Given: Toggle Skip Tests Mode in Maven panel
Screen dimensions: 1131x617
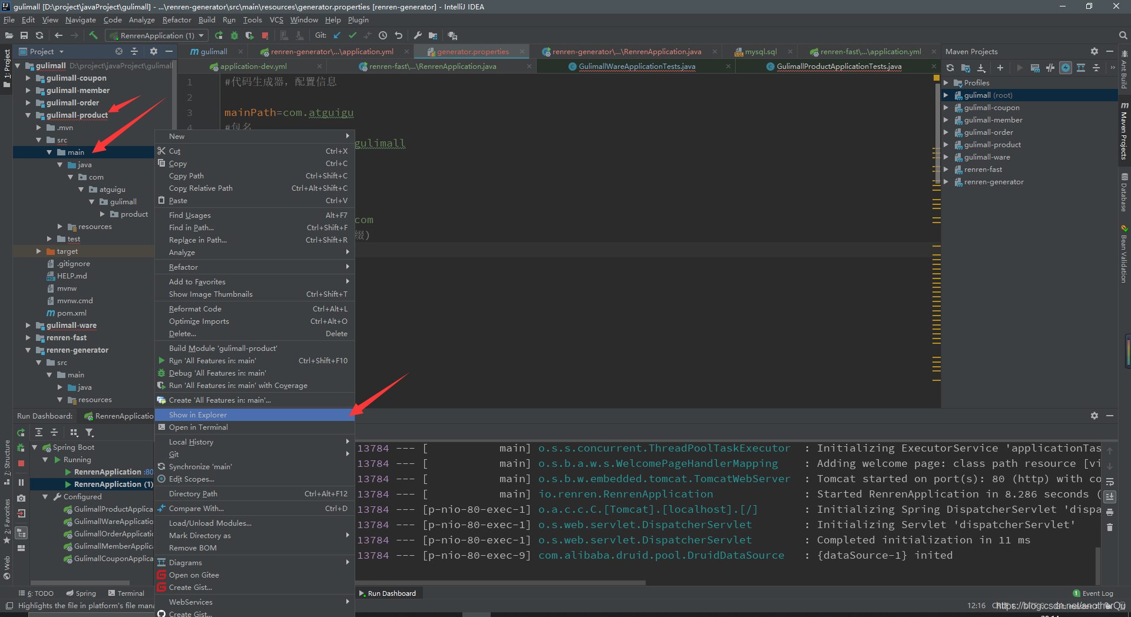Looking at the screenshot, I should coord(1066,68).
